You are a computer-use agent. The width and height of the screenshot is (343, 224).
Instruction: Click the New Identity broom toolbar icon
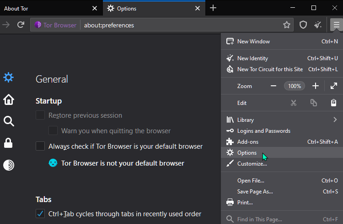(x=318, y=25)
